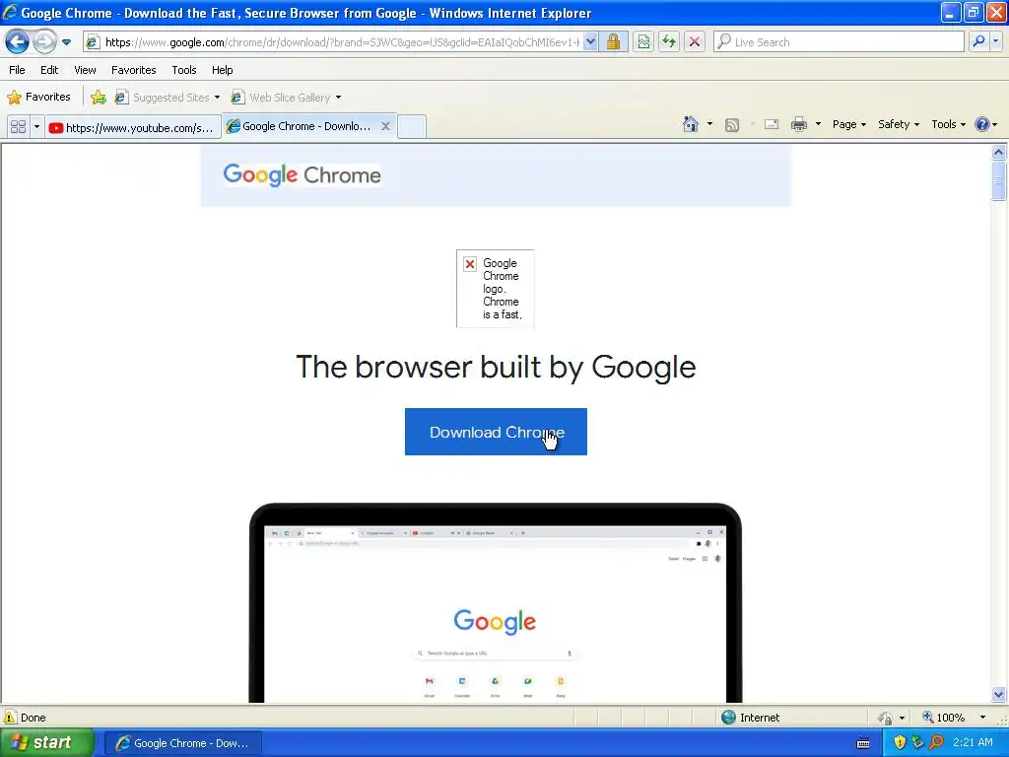Click the Read Mail icon
Image resolution: width=1009 pixels, height=757 pixels.
coord(772,124)
